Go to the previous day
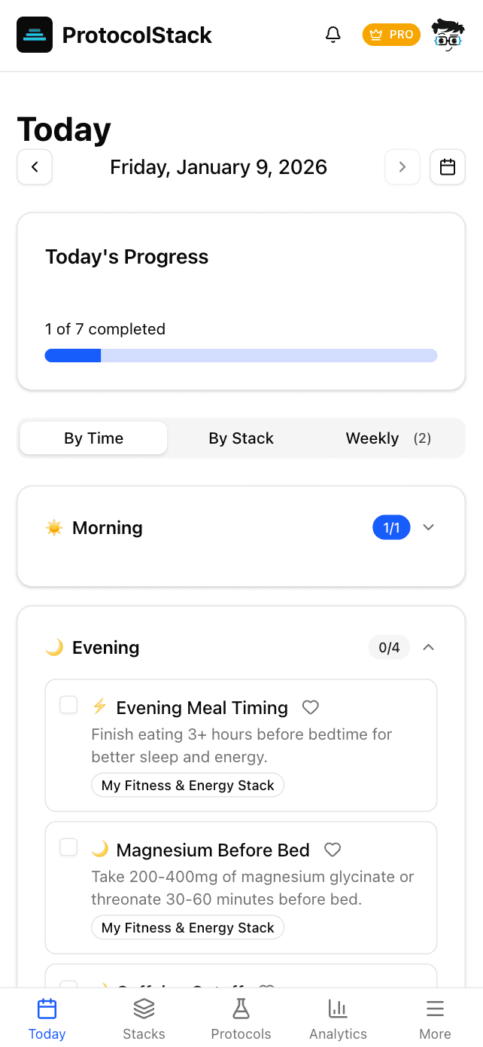 35,166
